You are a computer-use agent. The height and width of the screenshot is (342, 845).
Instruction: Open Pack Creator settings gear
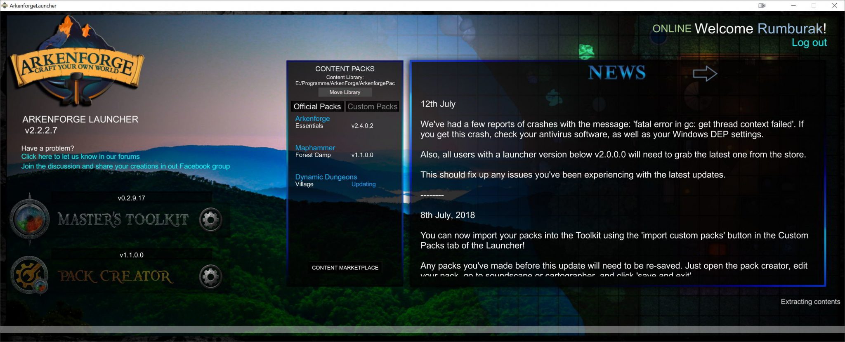[x=210, y=276]
